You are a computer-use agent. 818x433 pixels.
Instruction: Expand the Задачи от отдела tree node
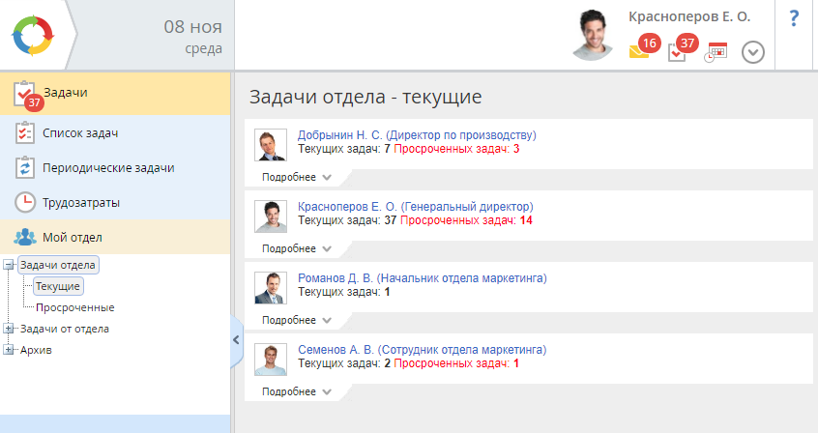coord(10,329)
